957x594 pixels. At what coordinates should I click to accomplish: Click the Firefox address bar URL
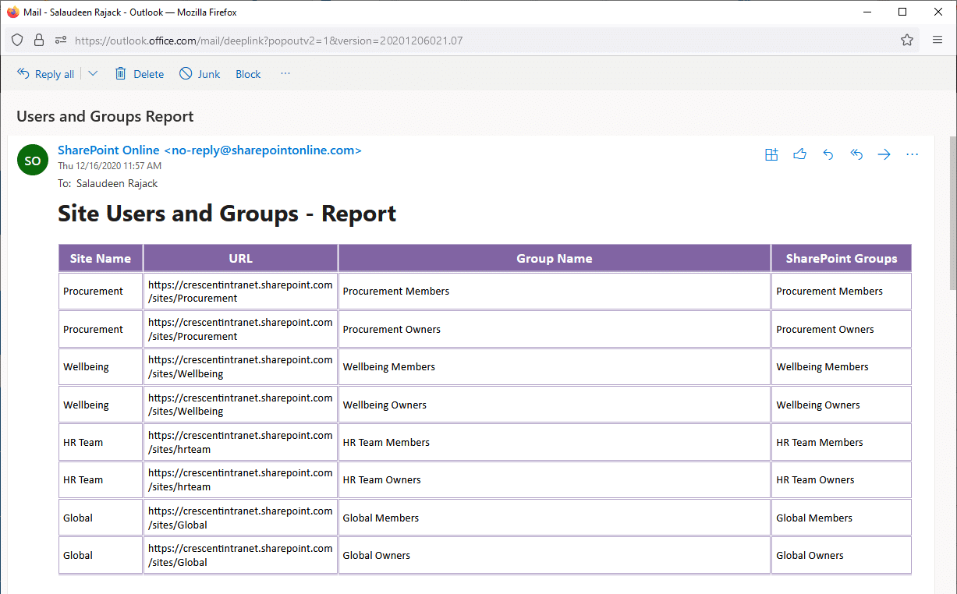tap(269, 41)
